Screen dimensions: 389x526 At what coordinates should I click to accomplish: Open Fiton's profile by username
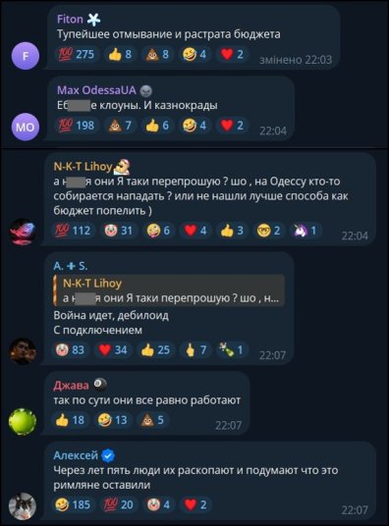point(70,20)
